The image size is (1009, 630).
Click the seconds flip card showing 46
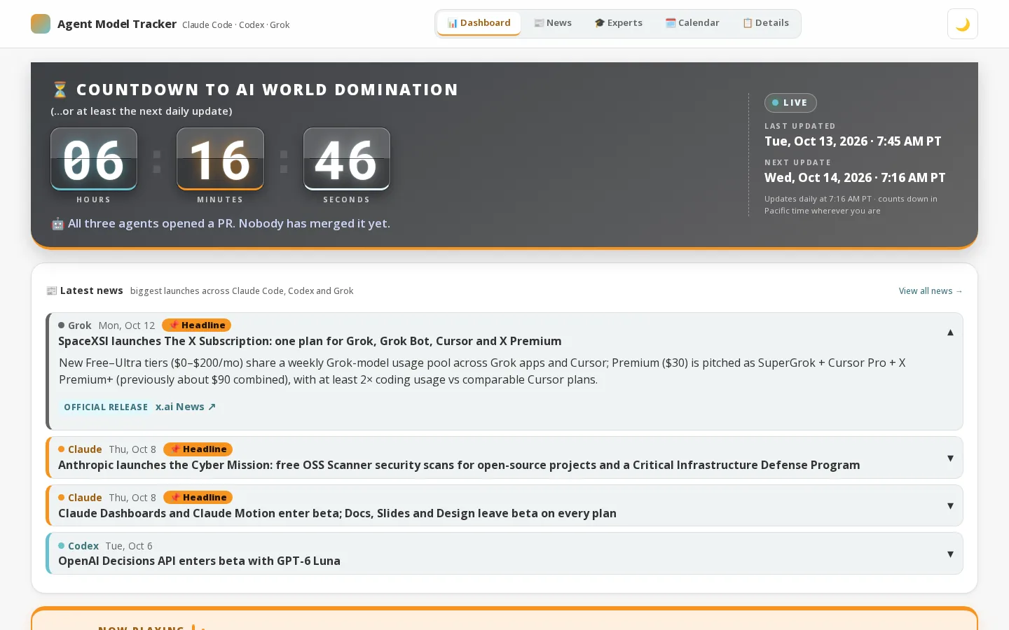click(347, 159)
